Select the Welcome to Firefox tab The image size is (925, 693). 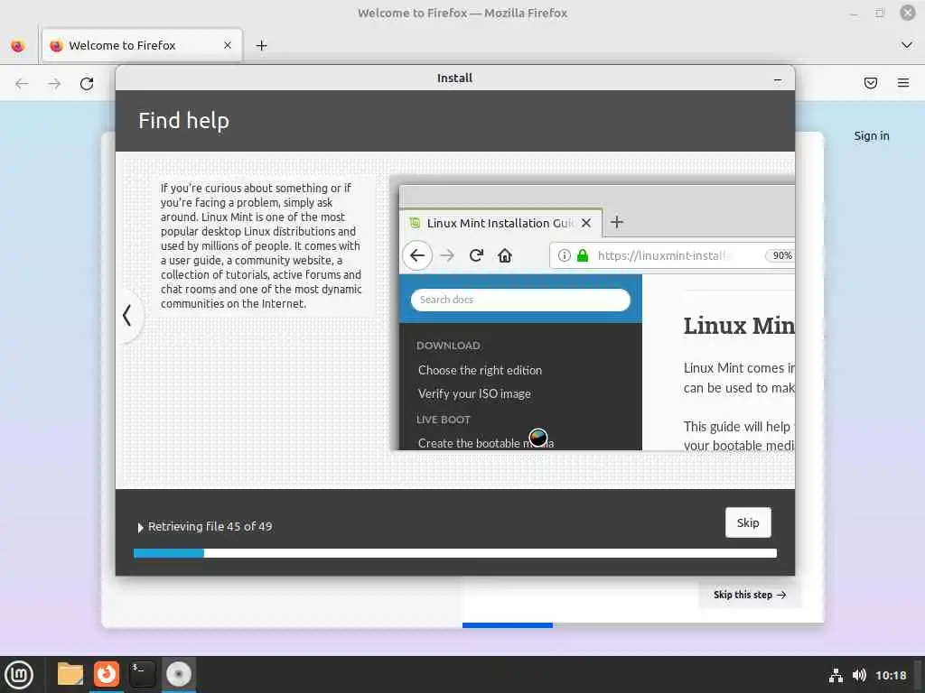[x=142, y=45]
